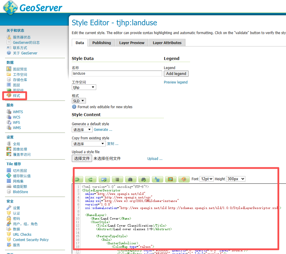Click the 密码 padlock icon
The image size is (286, 254).
click(x=9, y=218)
